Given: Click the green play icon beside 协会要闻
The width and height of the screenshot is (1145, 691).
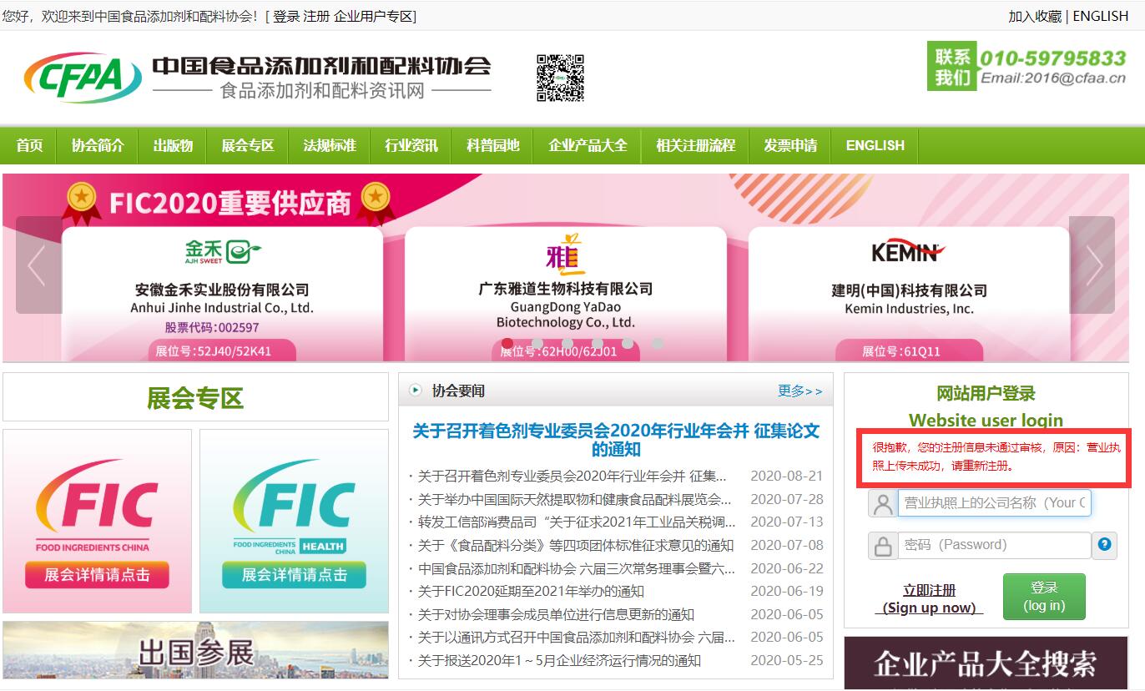Looking at the screenshot, I should coord(416,390).
